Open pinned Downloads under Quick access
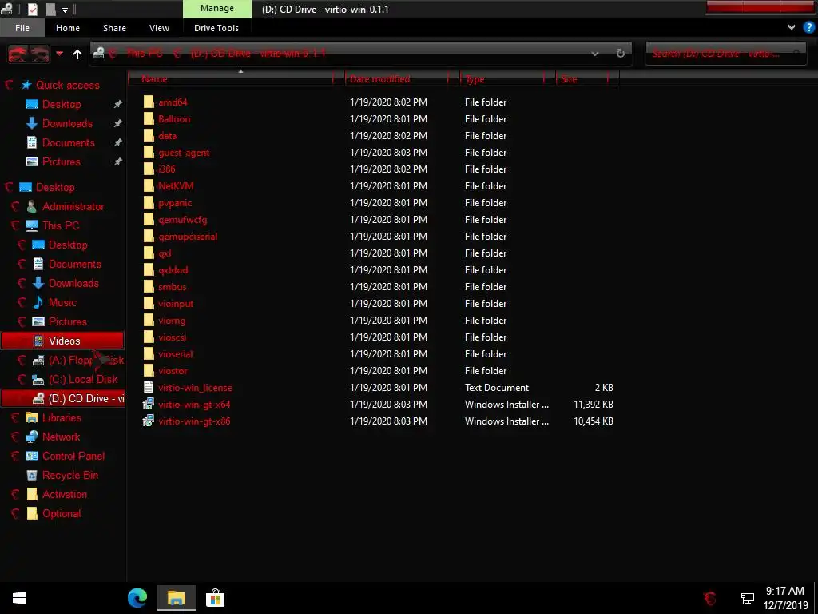This screenshot has height=614, width=818. click(x=67, y=123)
